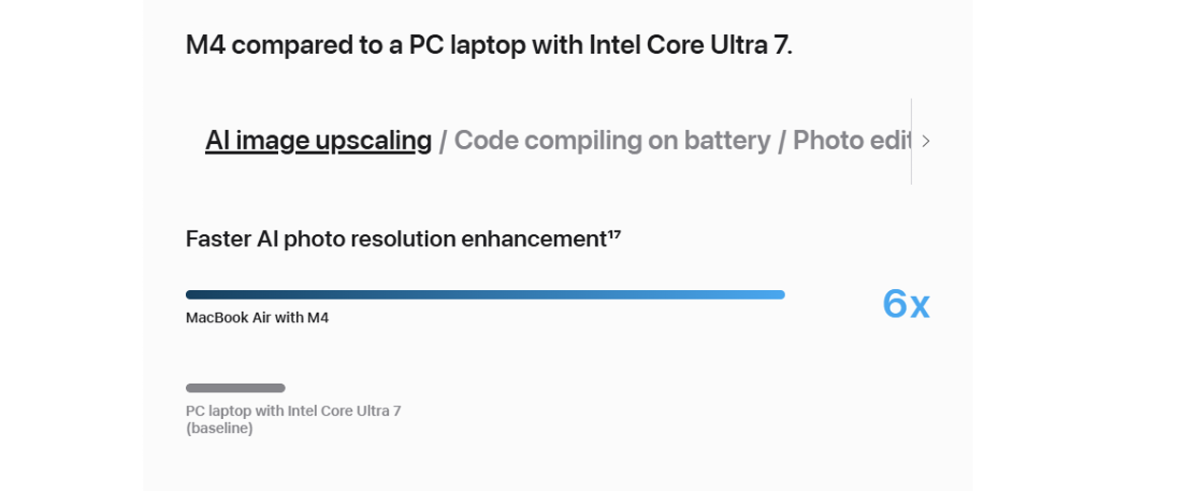Click Faster AI photo resolution enhancement subheading
The width and height of the screenshot is (1186, 491).
point(397,239)
